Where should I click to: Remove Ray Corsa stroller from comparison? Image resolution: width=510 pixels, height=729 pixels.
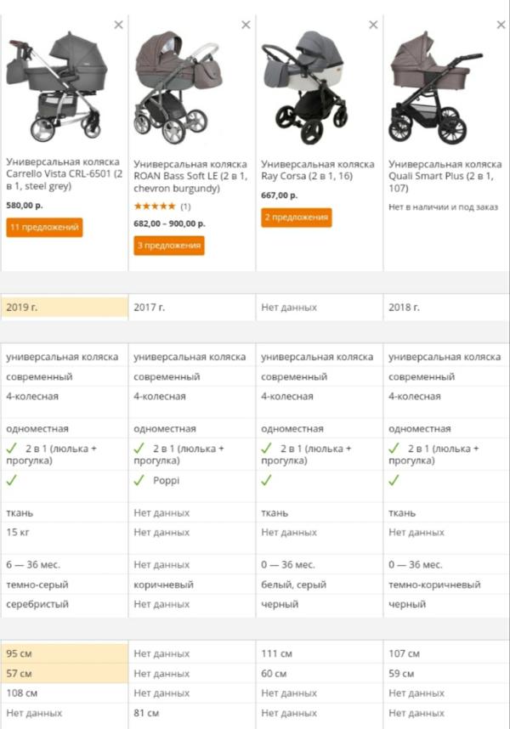click(373, 25)
